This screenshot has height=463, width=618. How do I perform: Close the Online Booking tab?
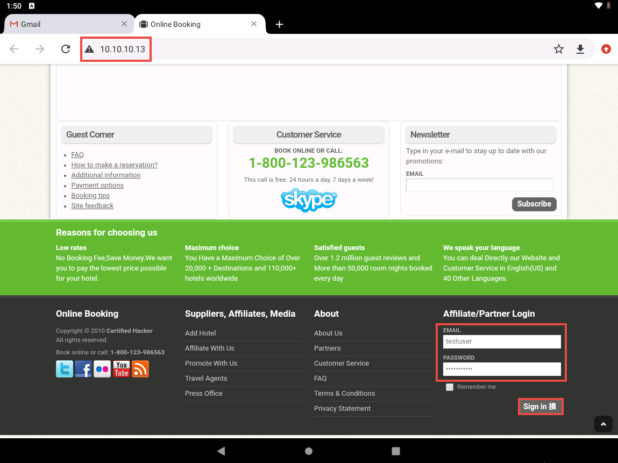255,24
